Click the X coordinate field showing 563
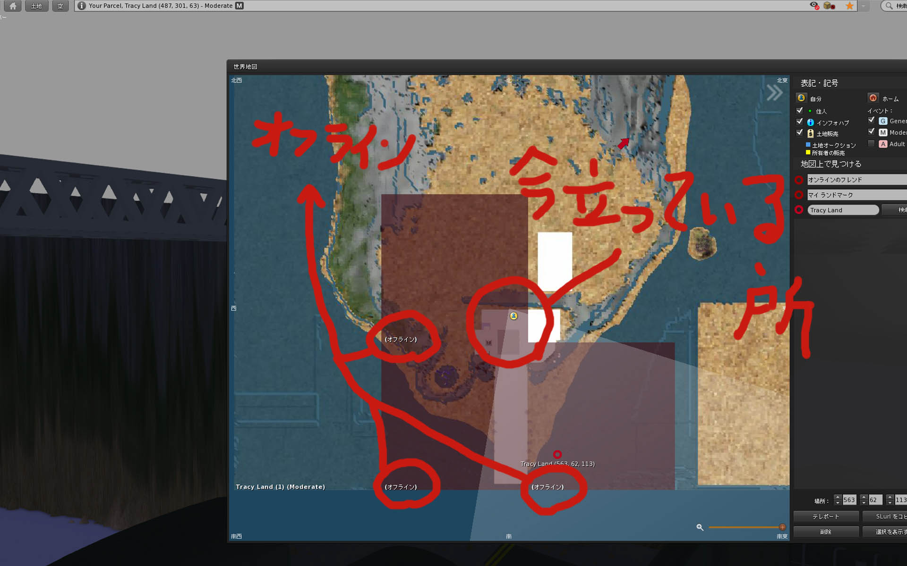 pyautogui.click(x=849, y=500)
